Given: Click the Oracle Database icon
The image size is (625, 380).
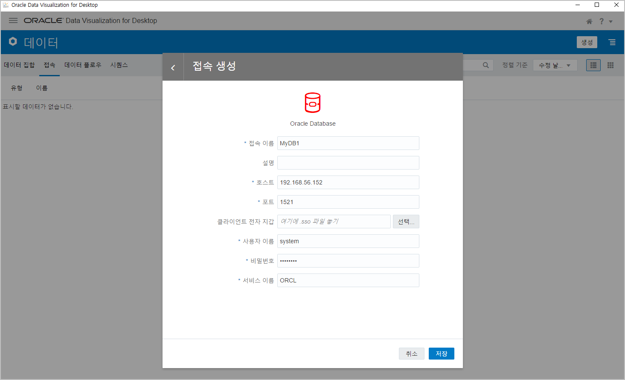Looking at the screenshot, I should 313,103.
